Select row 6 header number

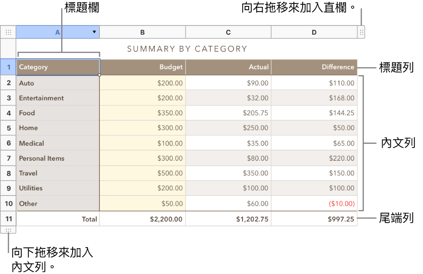click(x=9, y=143)
